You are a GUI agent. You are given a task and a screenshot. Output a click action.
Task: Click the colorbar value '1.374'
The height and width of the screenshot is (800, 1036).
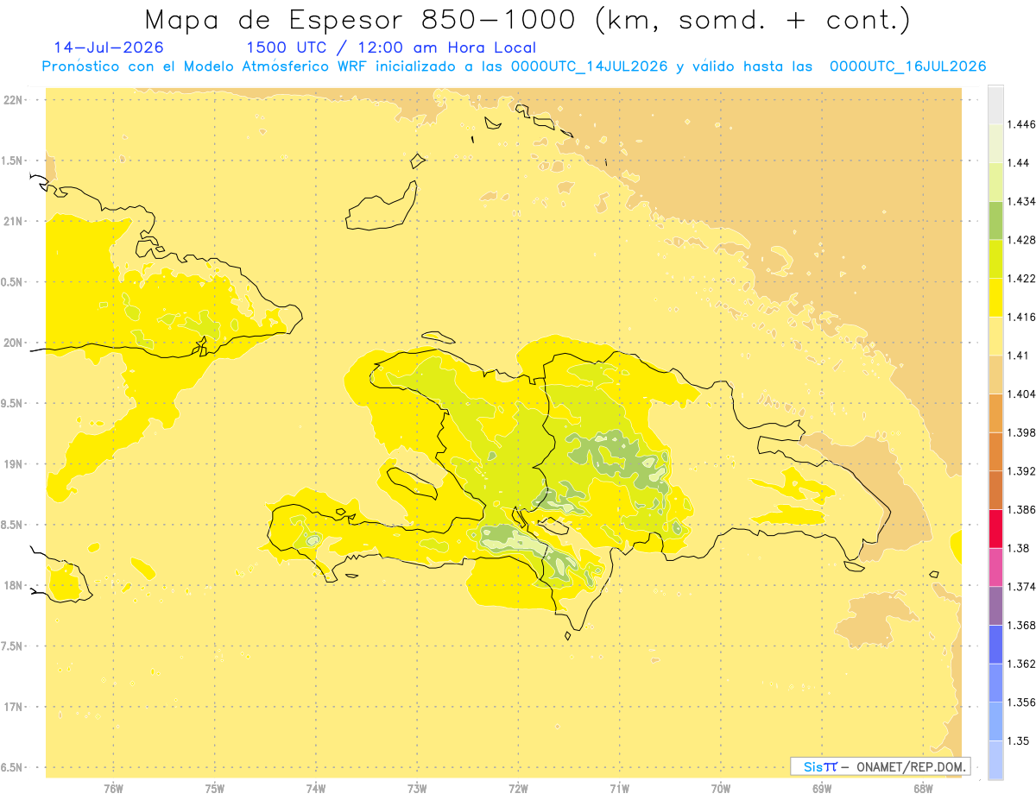coord(1021,587)
